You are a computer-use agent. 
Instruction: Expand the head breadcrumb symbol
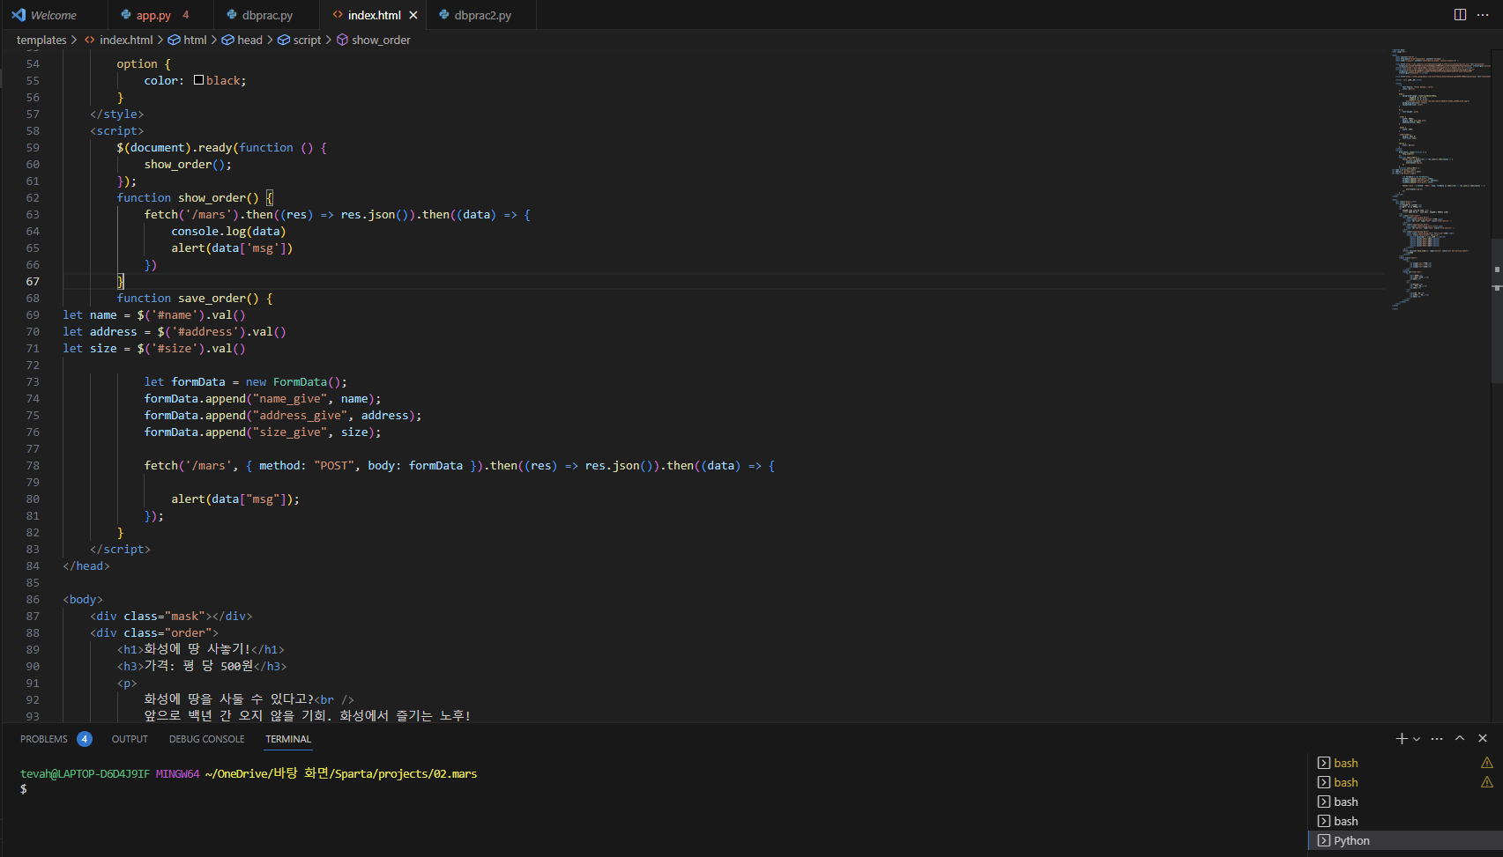(x=242, y=40)
